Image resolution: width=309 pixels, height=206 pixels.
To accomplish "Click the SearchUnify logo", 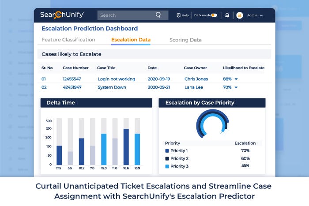I will pyautogui.click(x=62, y=15).
